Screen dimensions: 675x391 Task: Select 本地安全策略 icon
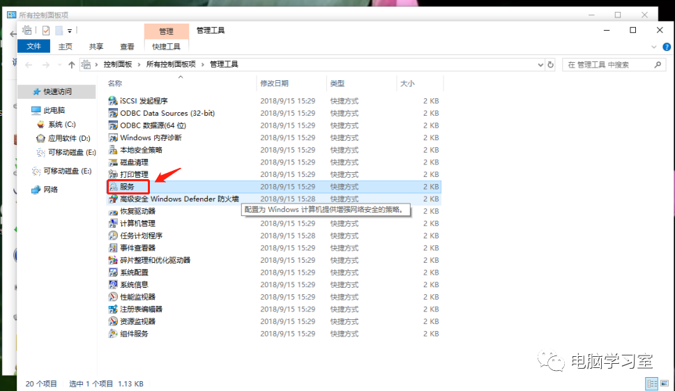(x=113, y=150)
